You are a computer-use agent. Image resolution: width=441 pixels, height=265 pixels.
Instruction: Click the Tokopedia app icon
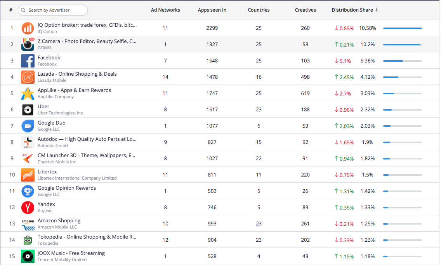pos(28,240)
